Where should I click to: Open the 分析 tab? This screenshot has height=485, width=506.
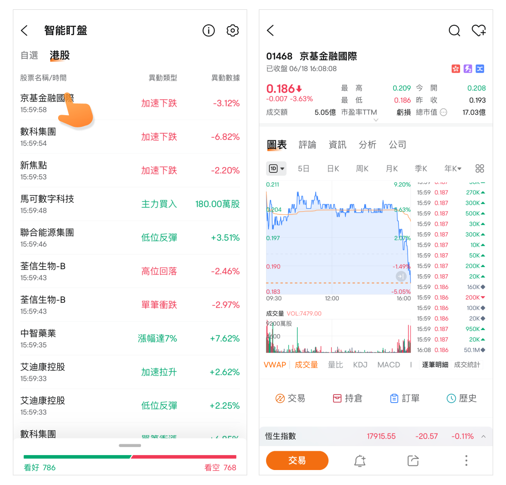pos(367,145)
